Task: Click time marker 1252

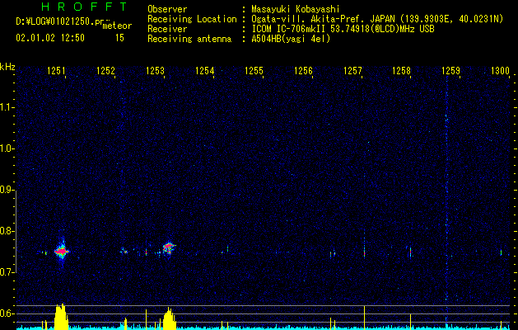Action: (x=105, y=70)
